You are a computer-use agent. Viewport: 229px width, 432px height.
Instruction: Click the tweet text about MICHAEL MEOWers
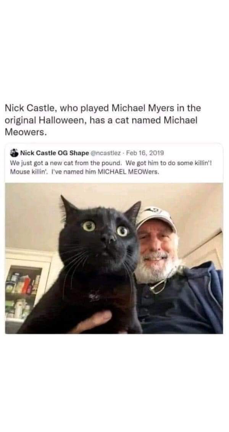tap(111, 167)
